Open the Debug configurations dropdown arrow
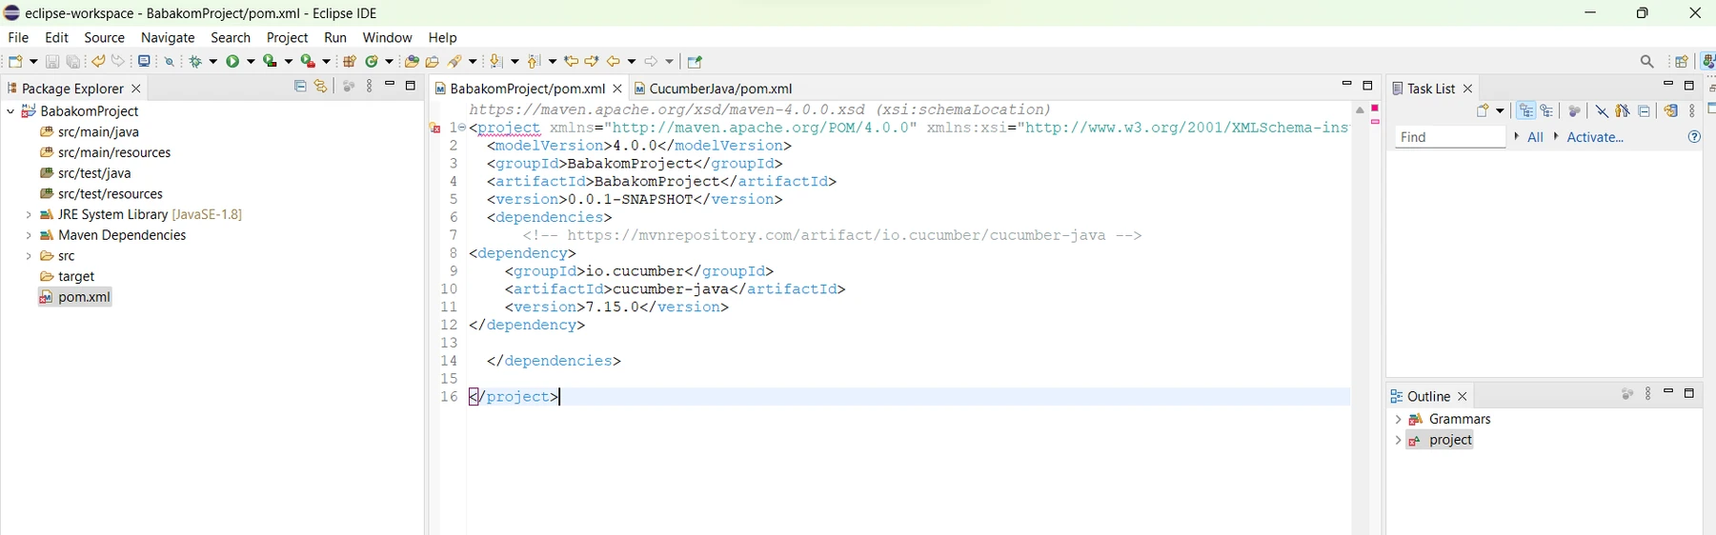 [212, 62]
